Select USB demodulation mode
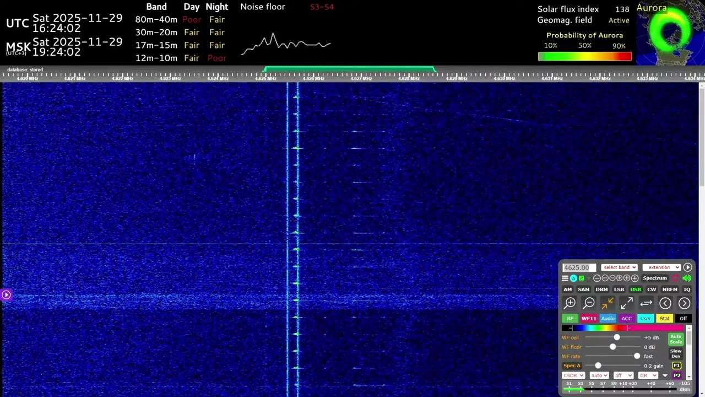The image size is (705, 397). coord(636,289)
